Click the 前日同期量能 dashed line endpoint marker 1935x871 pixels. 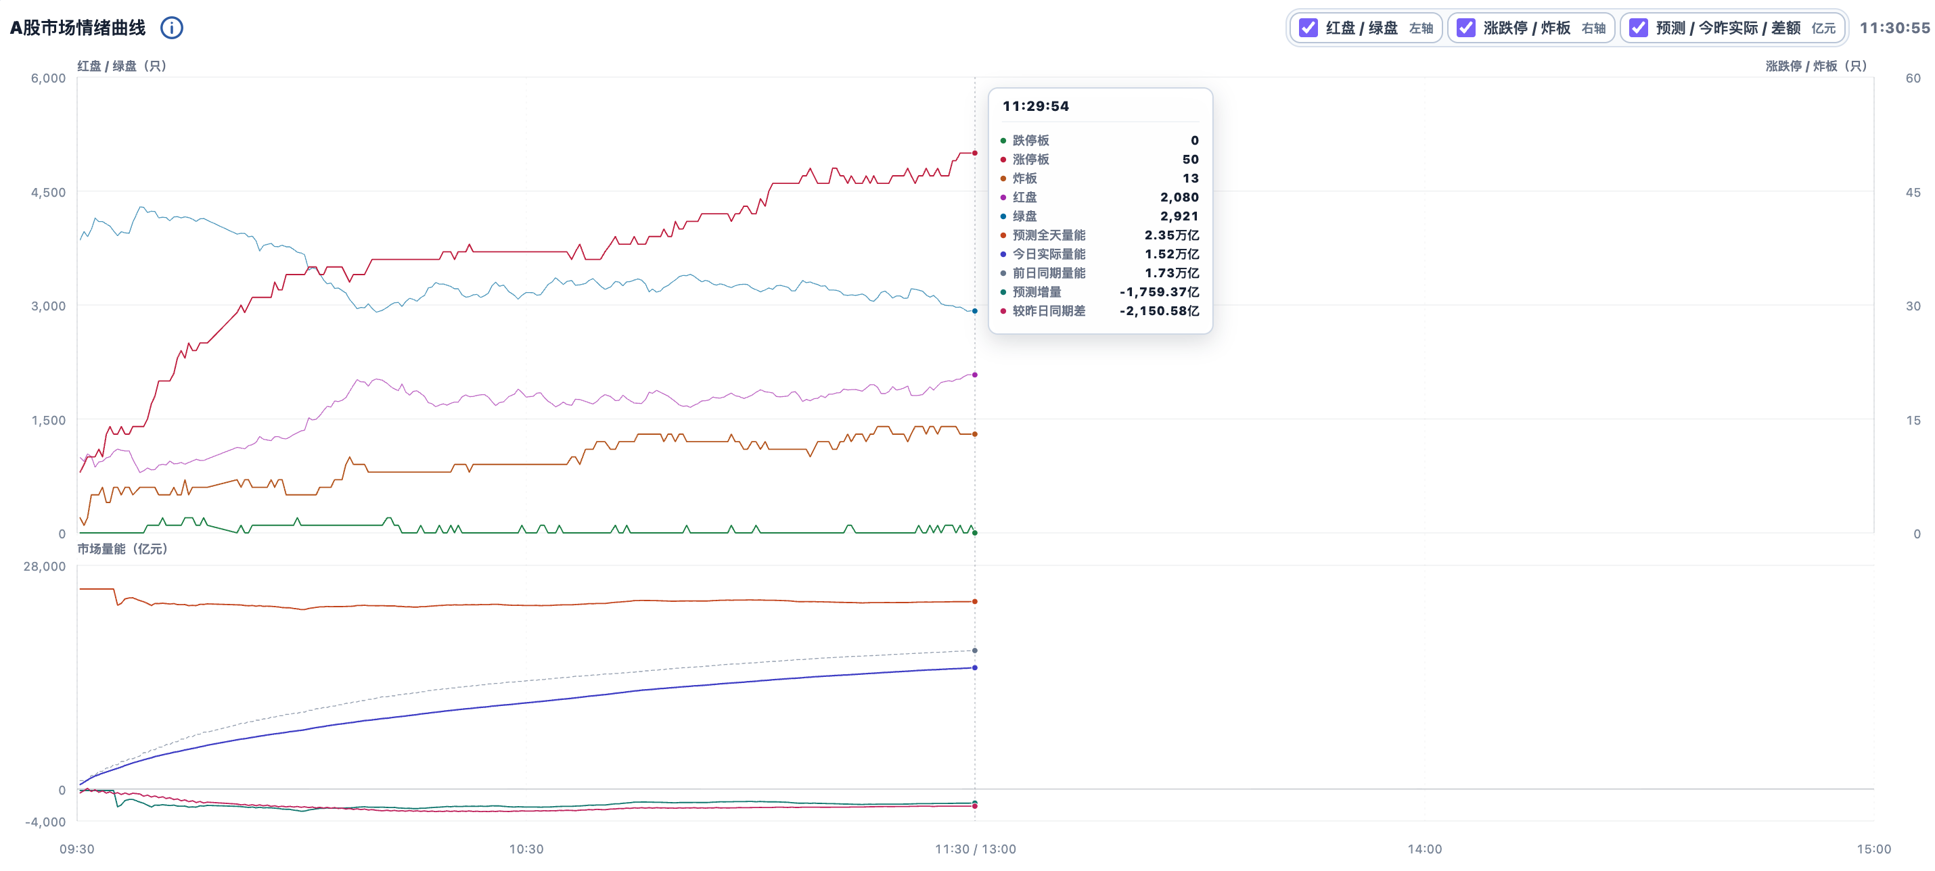point(975,651)
